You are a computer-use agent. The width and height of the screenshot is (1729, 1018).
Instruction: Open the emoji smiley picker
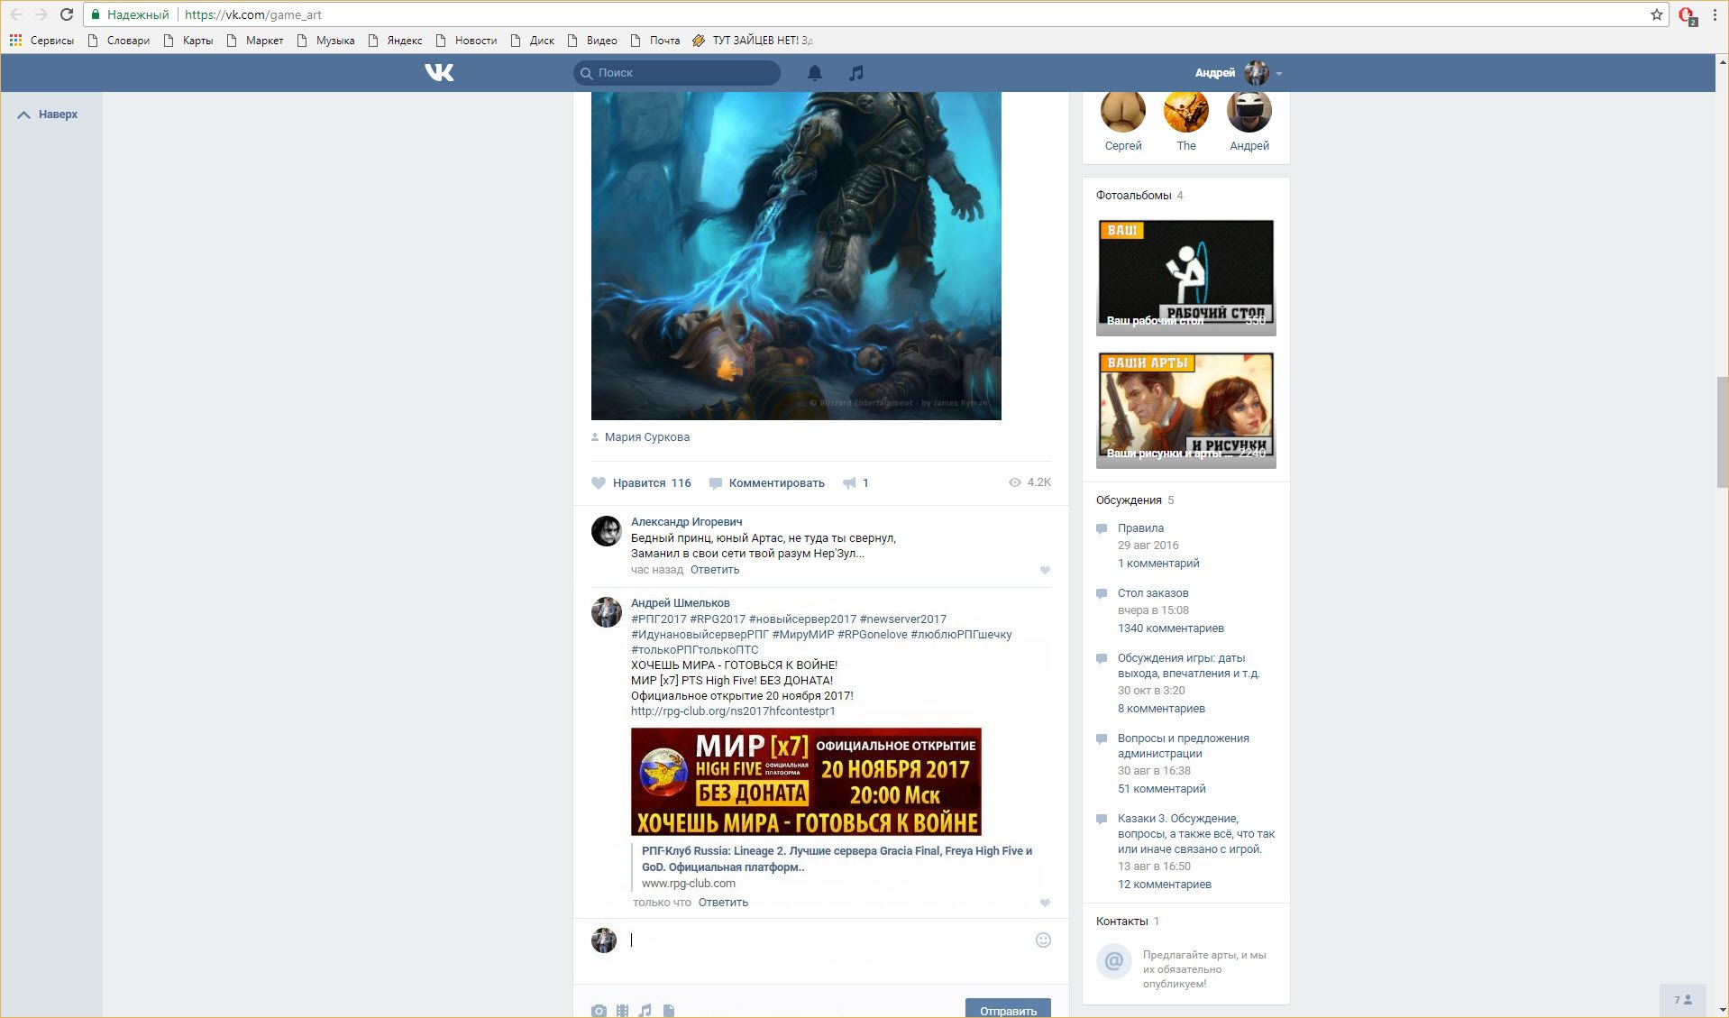click(x=1043, y=940)
